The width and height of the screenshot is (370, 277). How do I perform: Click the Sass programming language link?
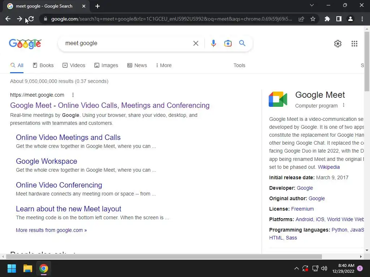(x=292, y=238)
